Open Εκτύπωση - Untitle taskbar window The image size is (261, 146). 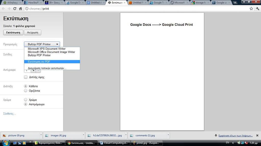[x=81, y=143]
